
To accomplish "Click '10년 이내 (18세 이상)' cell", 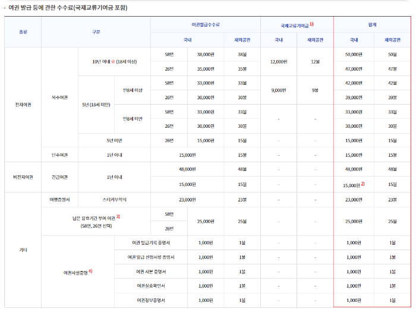I will (114, 62).
